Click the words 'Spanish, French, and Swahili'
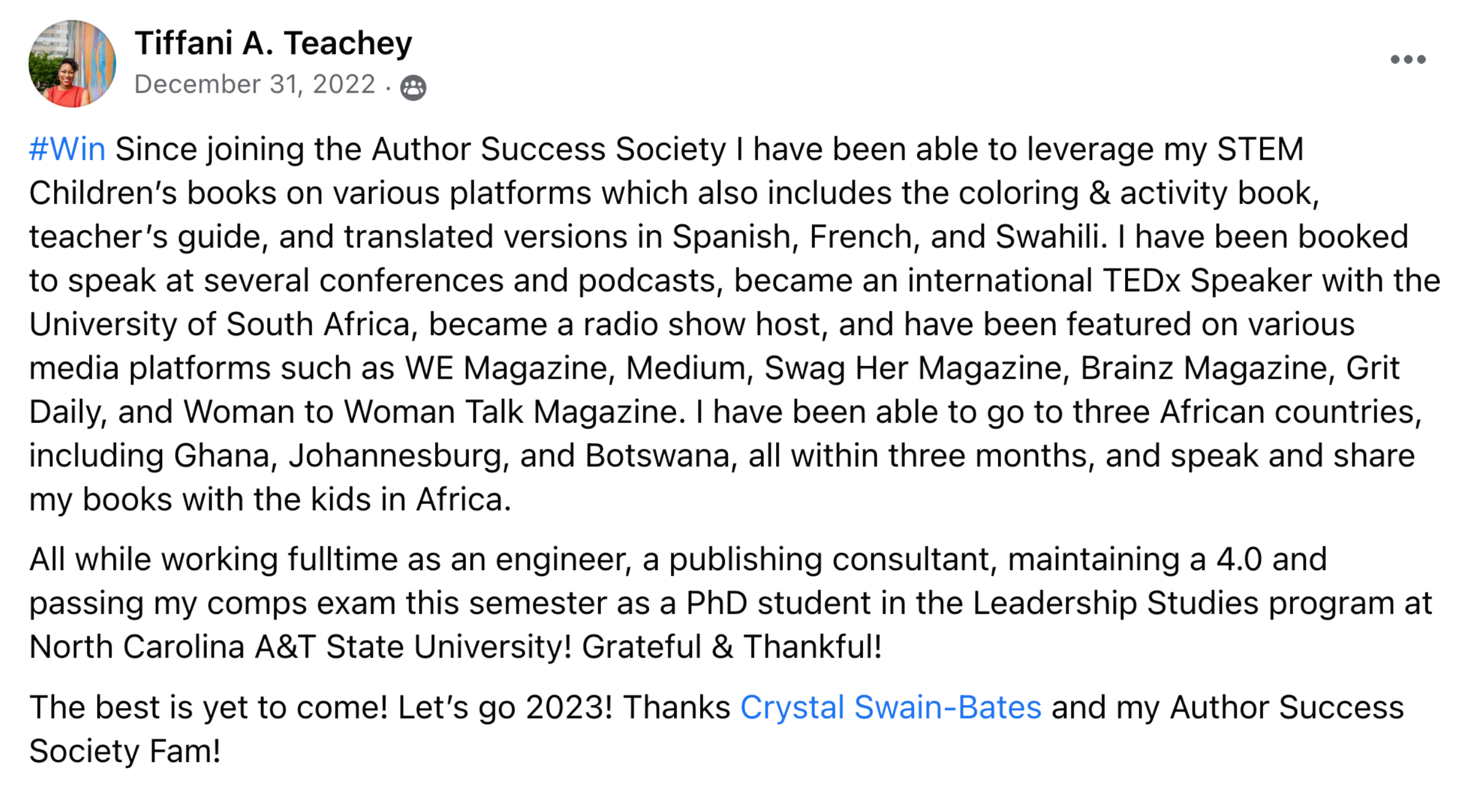Screen dimensions: 1457x788 pos(889,237)
